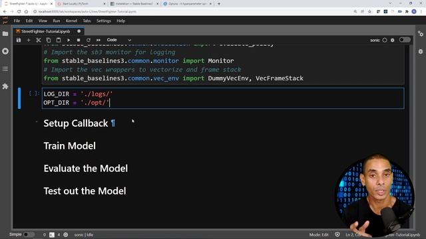426x239 pixels.
Task: Go back with the browser back arrow
Action: coord(5,12)
